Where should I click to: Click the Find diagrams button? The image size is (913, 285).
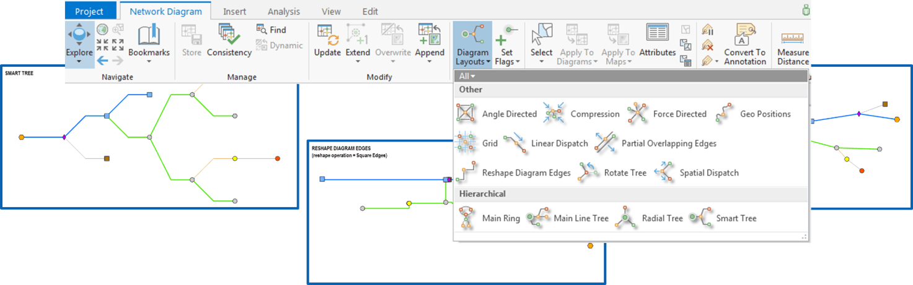coord(271,30)
